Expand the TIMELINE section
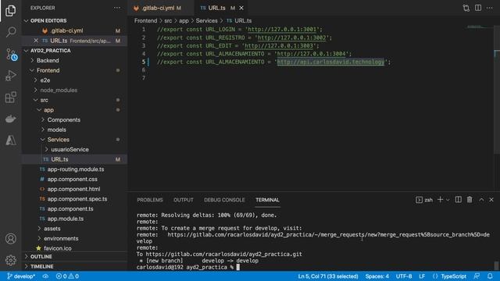The height and width of the screenshot is (281, 500). 41,266
